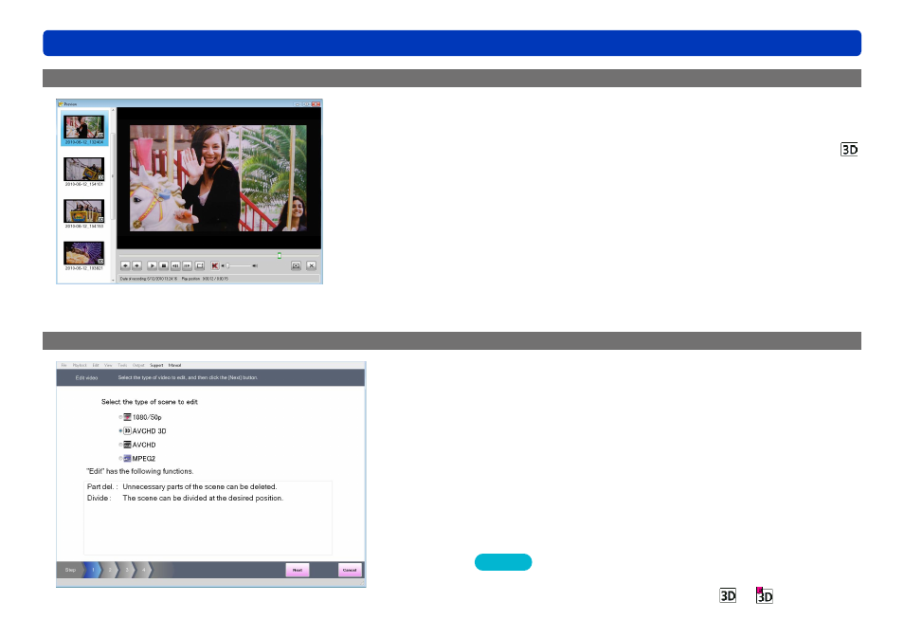Select thumbnail 2010-06-12_132404
This screenshot has height=638, width=904.
84,129
